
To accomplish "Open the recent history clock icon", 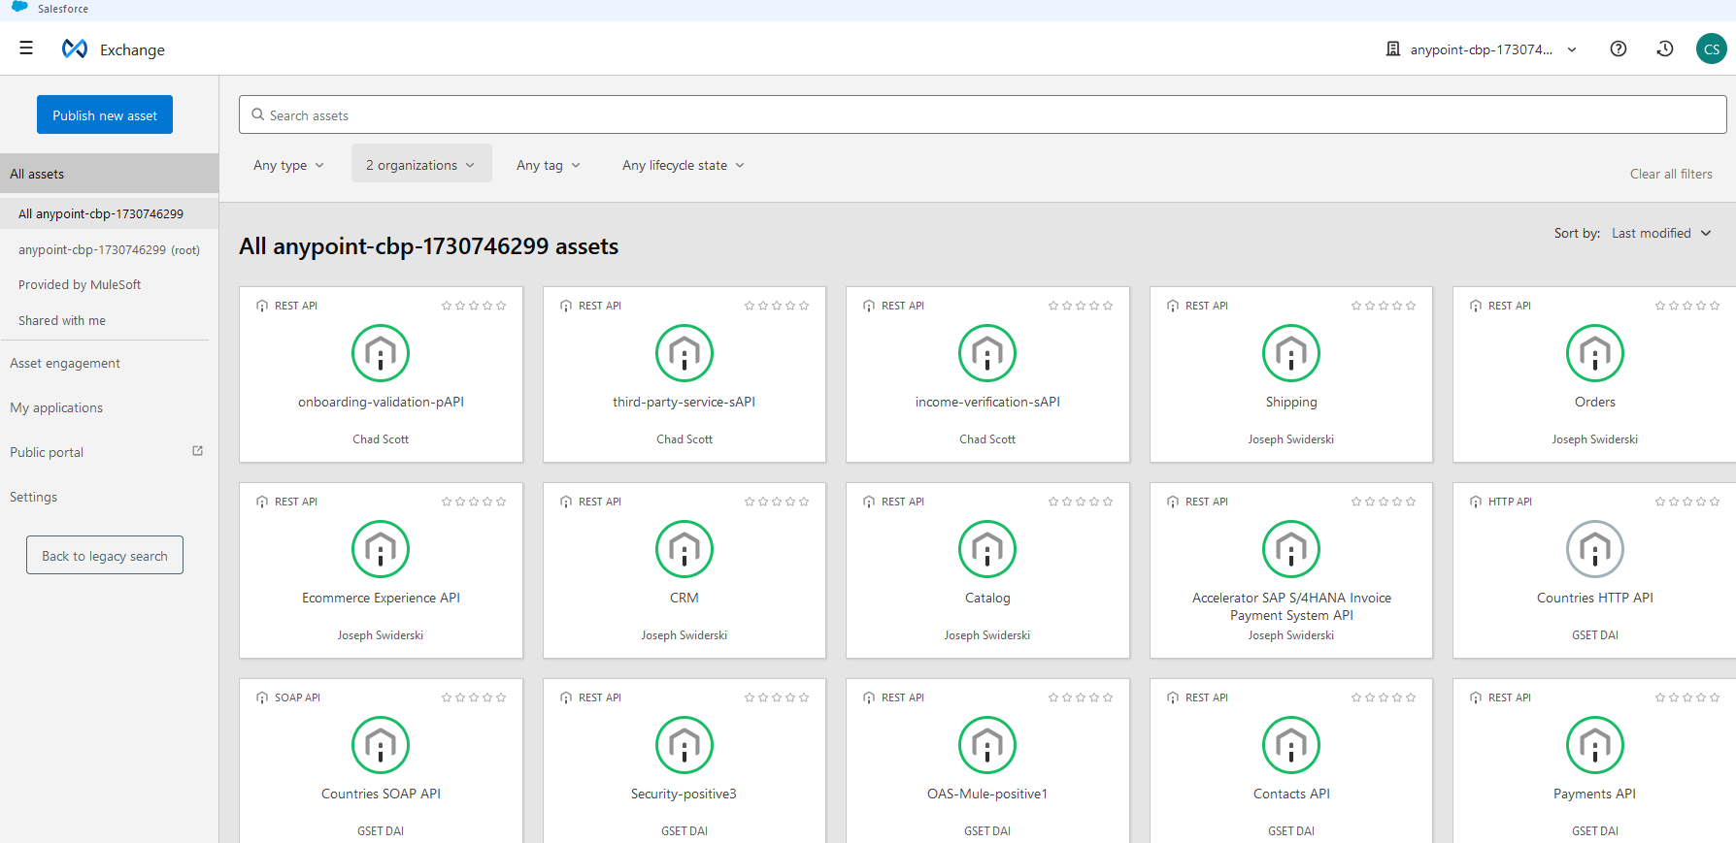I will tap(1664, 49).
